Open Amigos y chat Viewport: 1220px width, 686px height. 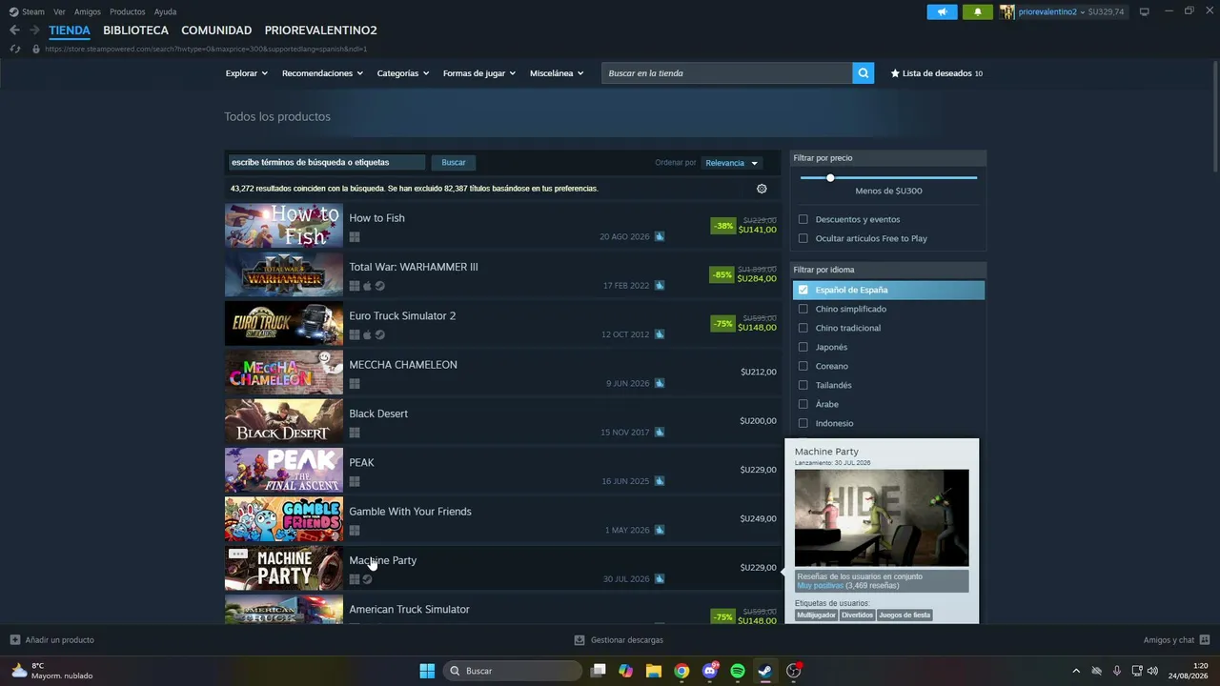pyautogui.click(x=1177, y=640)
